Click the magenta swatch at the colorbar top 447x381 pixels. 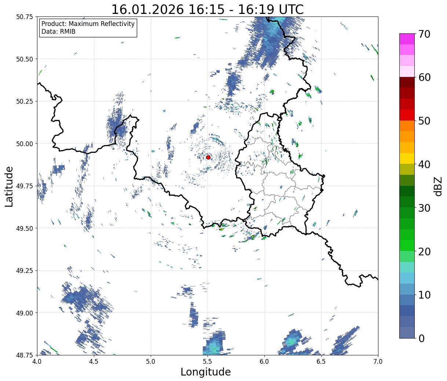coord(407,39)
